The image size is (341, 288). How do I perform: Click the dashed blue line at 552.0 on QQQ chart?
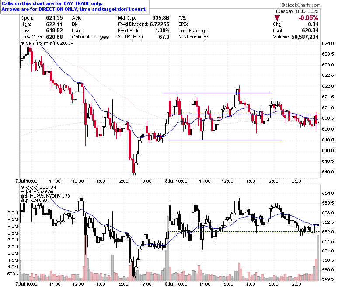245,231
